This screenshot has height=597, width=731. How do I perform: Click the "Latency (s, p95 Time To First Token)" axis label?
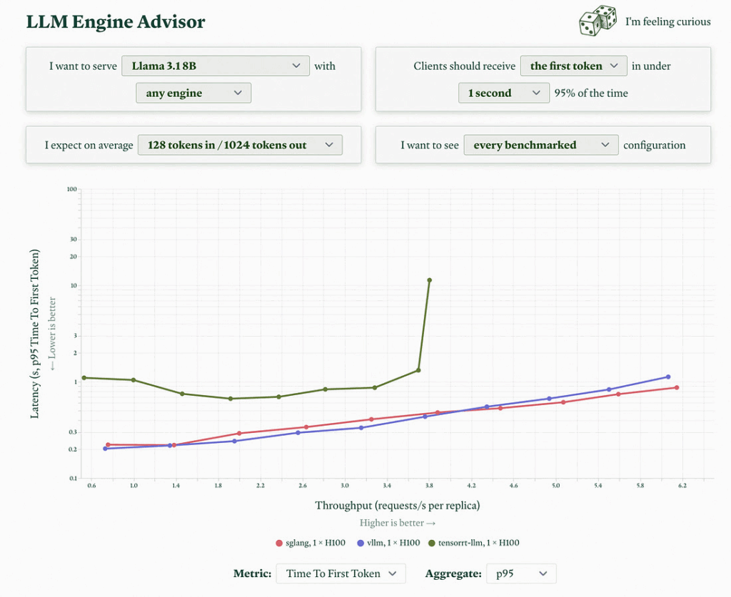click(34, 333)
